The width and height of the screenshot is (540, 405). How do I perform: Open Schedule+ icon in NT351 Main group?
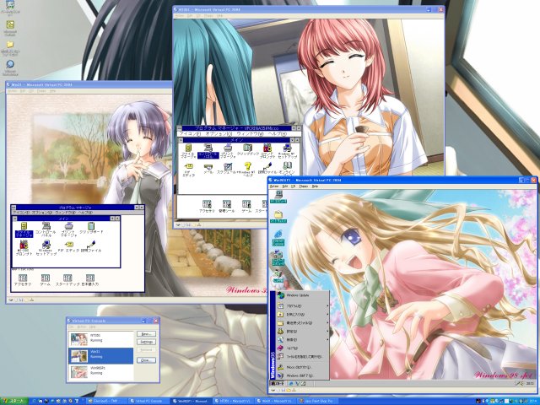228,169
